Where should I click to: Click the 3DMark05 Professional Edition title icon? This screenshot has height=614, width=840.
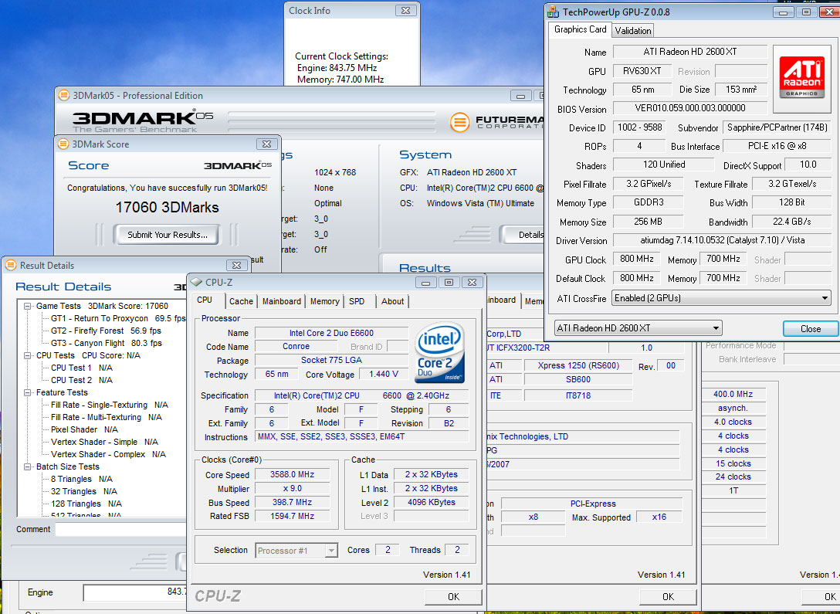(64, 95)
